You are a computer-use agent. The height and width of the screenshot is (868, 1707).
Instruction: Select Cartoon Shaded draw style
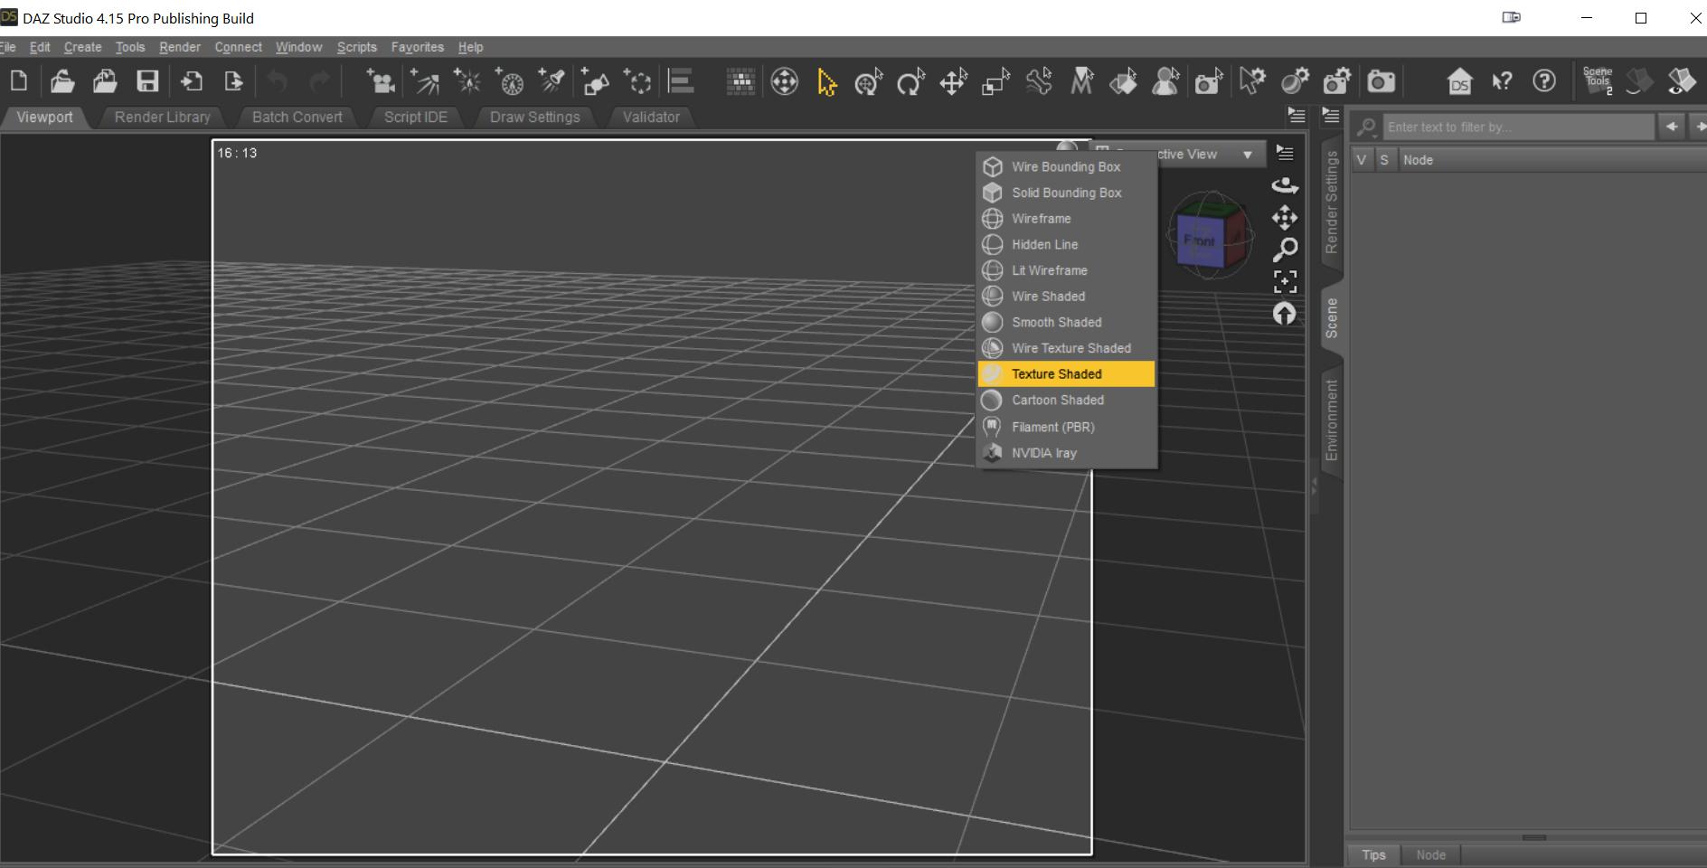pyautogui.click(x=1067, y=400)
